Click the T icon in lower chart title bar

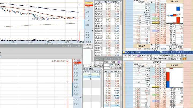click(70, 46)
